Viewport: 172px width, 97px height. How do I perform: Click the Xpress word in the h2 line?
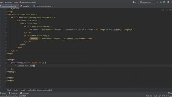click(116, 30)
